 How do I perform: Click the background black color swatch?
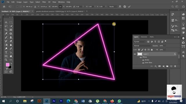(10, 67)
